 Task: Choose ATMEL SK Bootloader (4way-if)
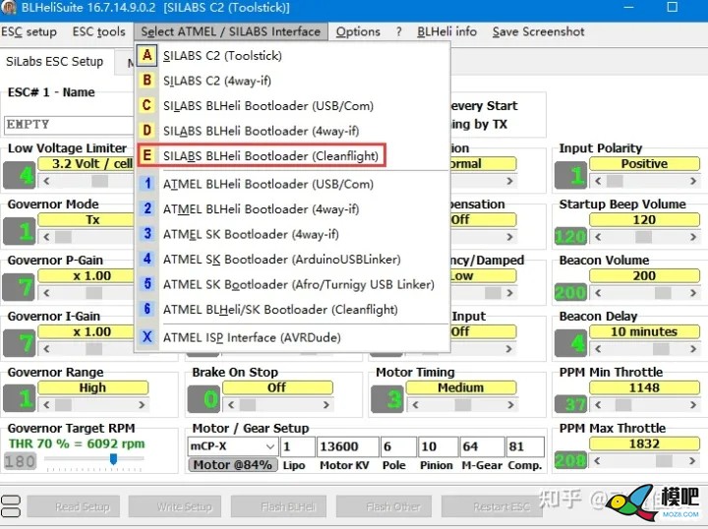(293, 234)
